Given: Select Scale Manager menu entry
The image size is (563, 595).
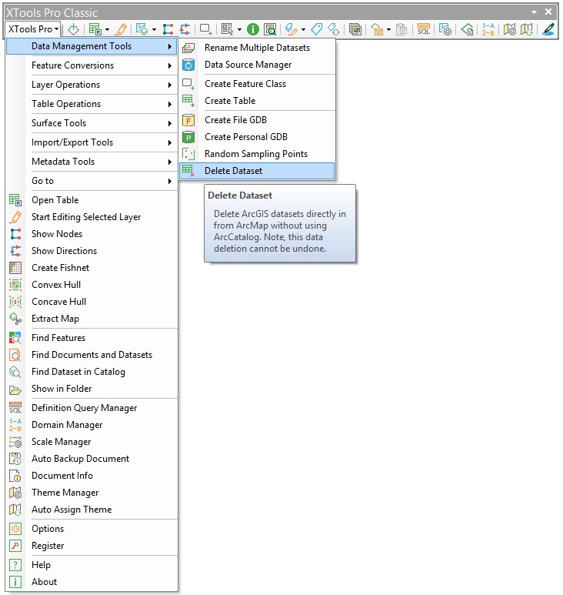Looking at the screenshot, I should (x=92, y=442).
